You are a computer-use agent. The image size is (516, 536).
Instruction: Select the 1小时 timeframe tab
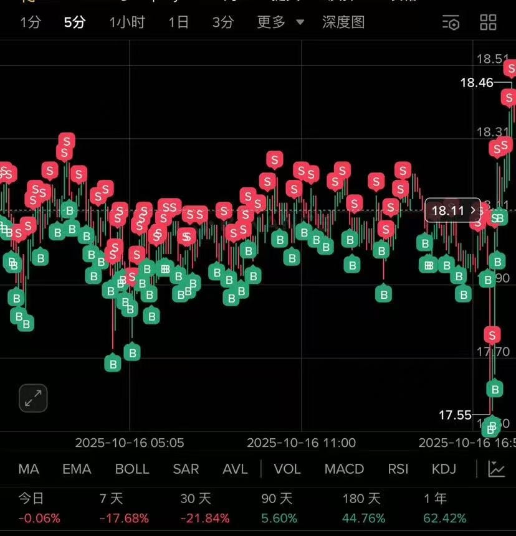127,22
